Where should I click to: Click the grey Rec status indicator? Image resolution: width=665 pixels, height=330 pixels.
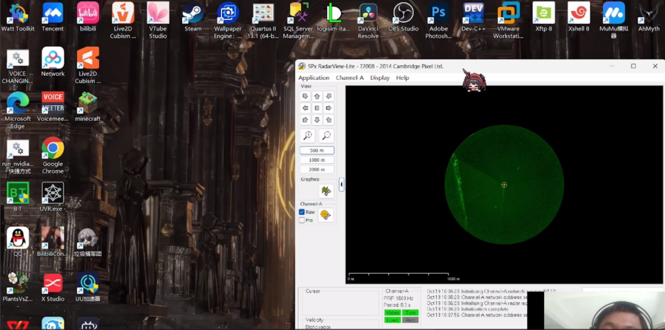[410, 320]
